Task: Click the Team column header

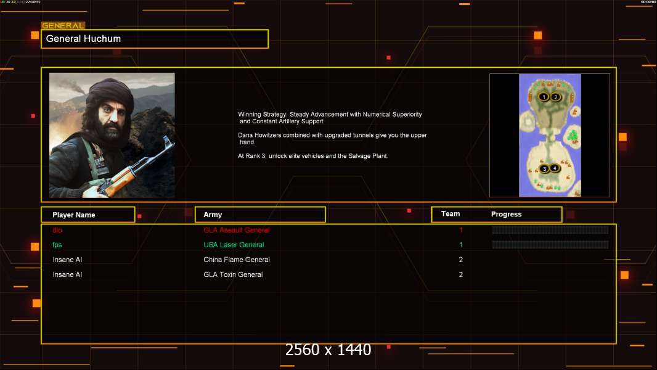Action: [451, 214]
